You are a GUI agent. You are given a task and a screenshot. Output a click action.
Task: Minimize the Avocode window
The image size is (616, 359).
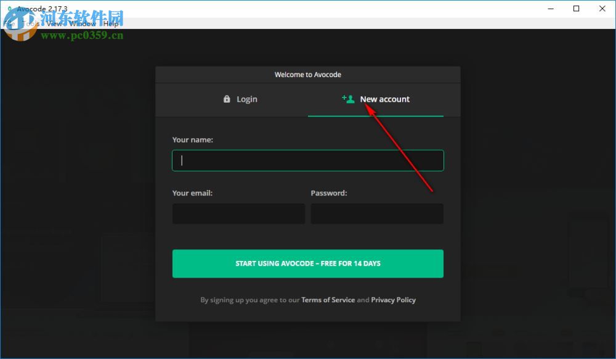tap(551, 9)
